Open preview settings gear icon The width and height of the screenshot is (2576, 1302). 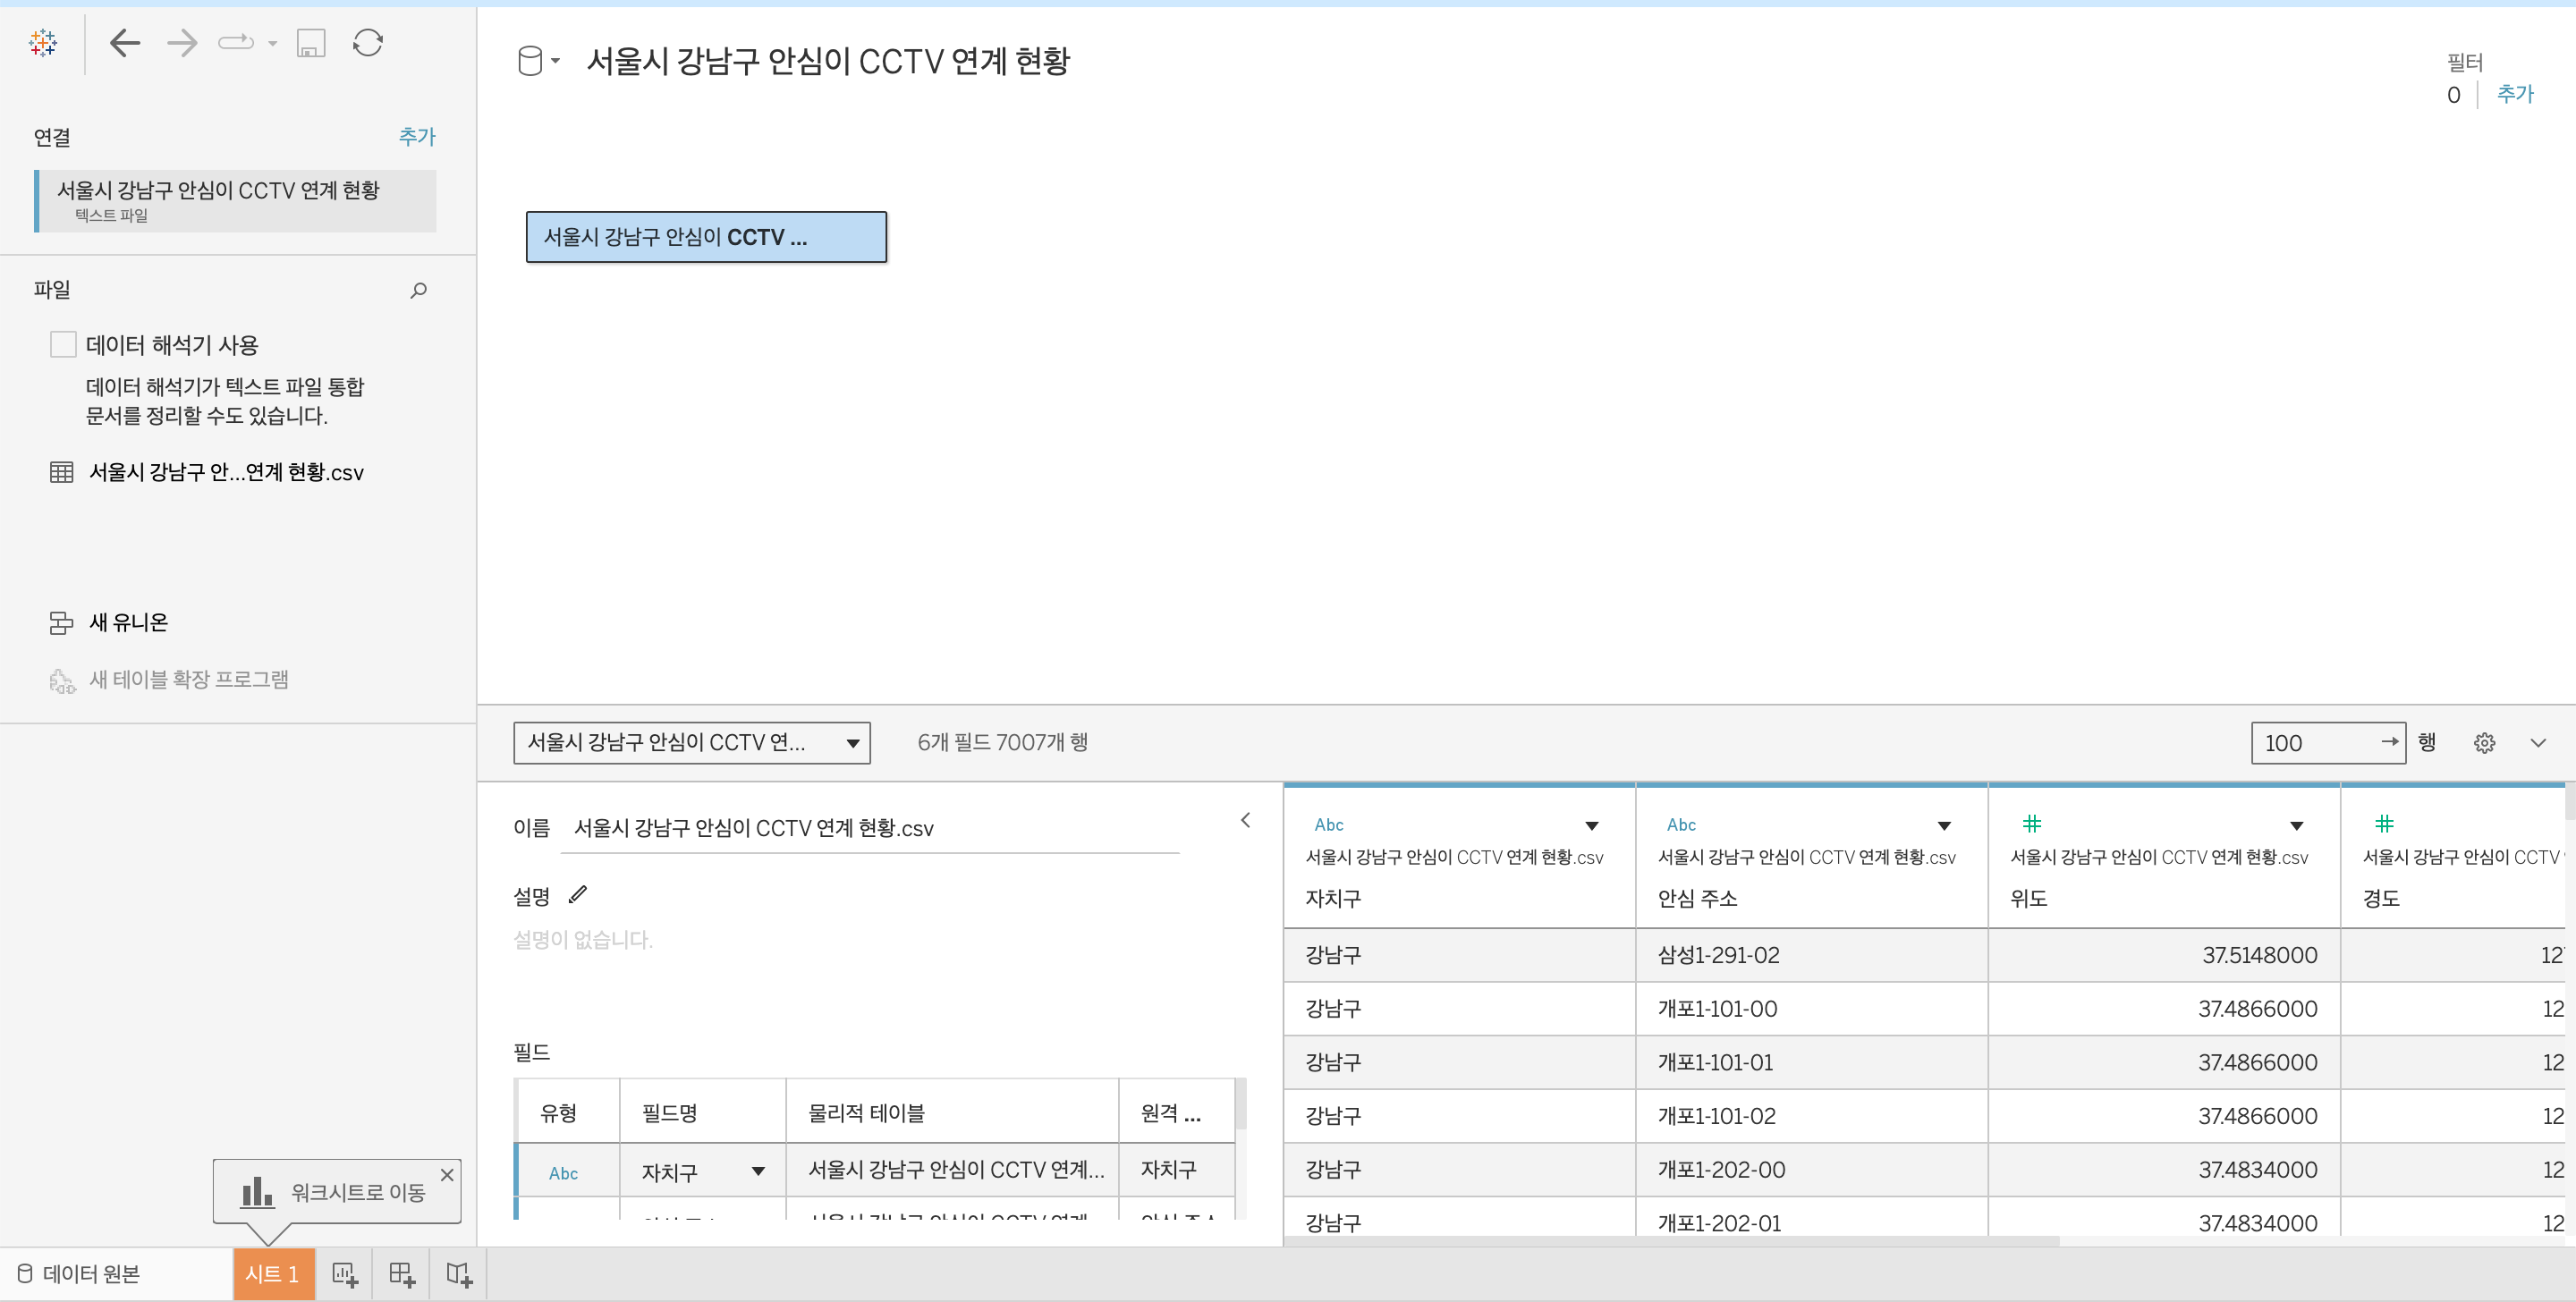coord(2484,743)
